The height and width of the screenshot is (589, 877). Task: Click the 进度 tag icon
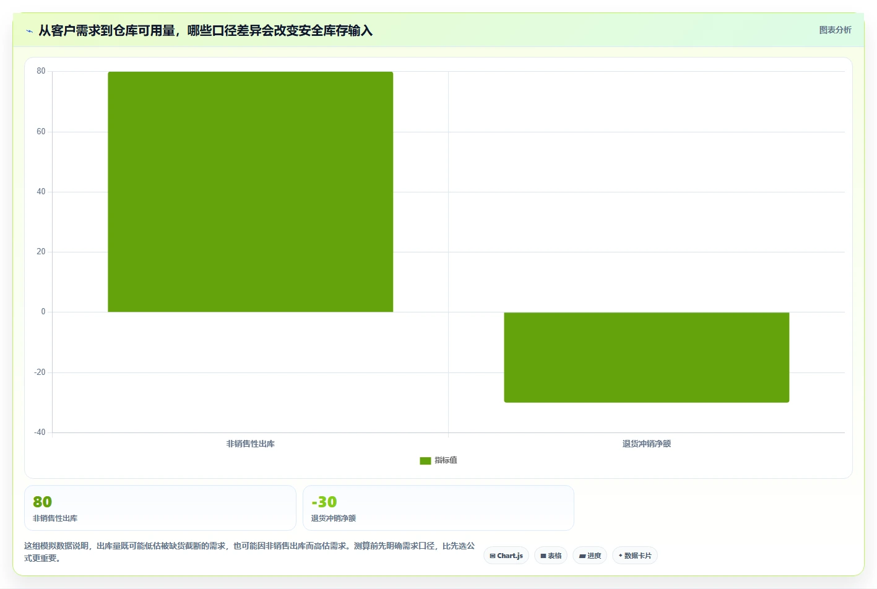582,556
